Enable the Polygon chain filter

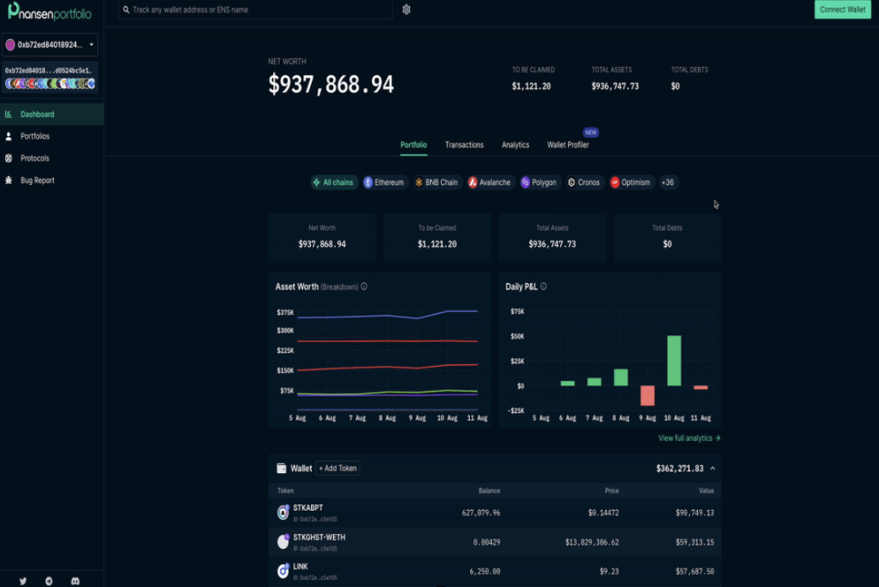[541, 182]
